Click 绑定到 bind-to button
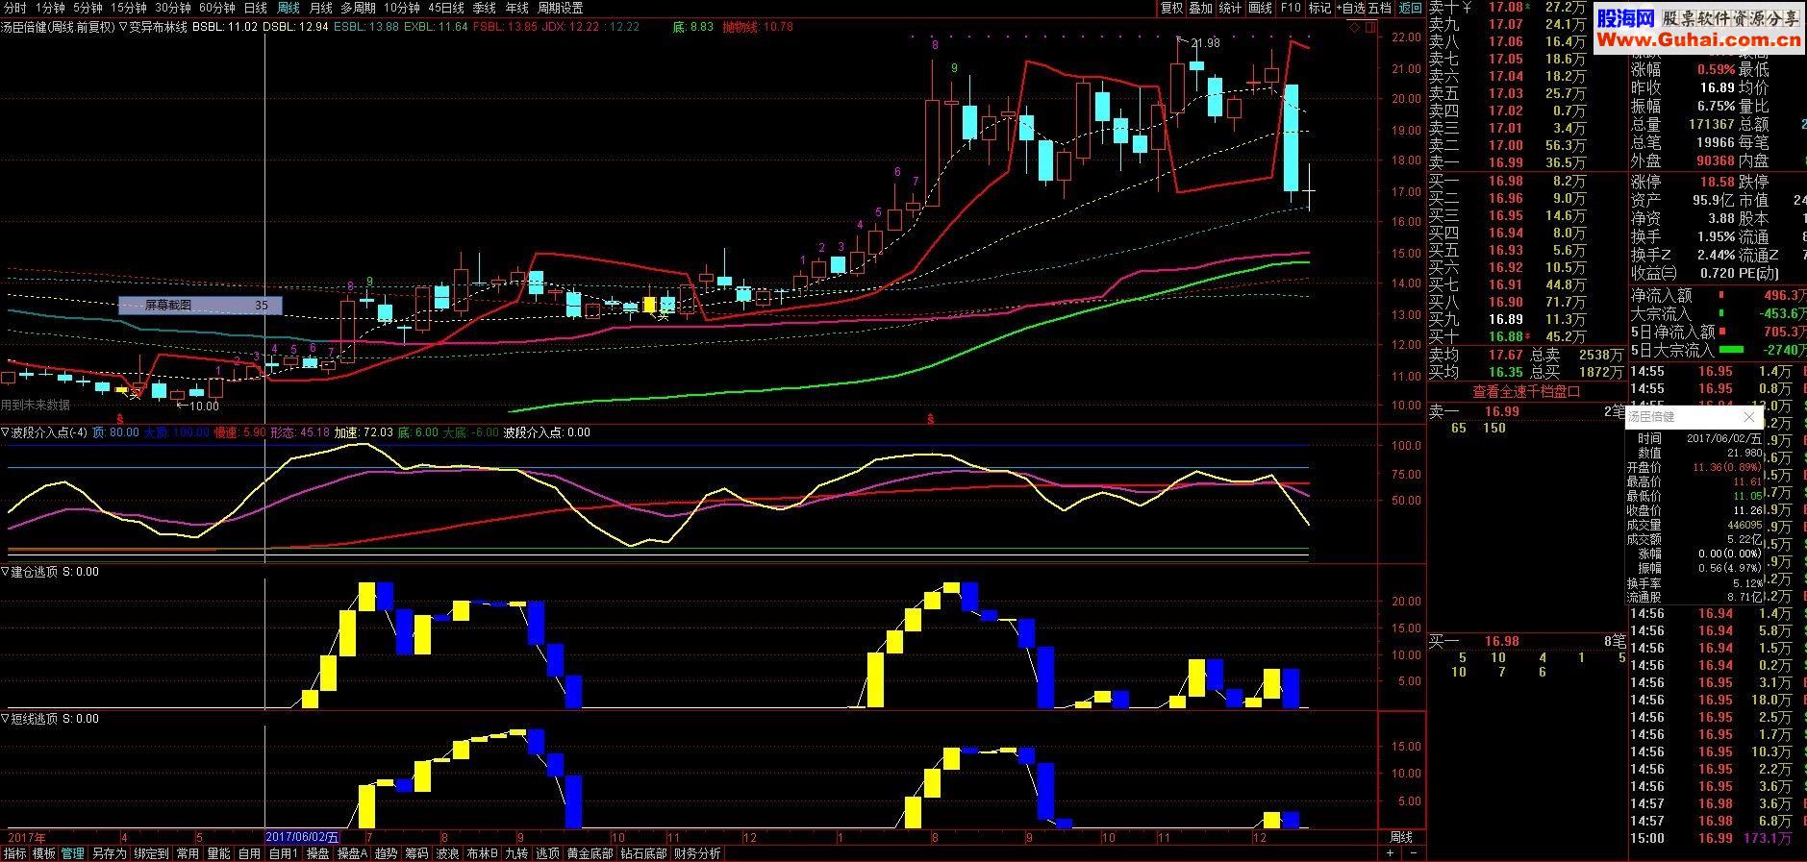 coord(151,853)
